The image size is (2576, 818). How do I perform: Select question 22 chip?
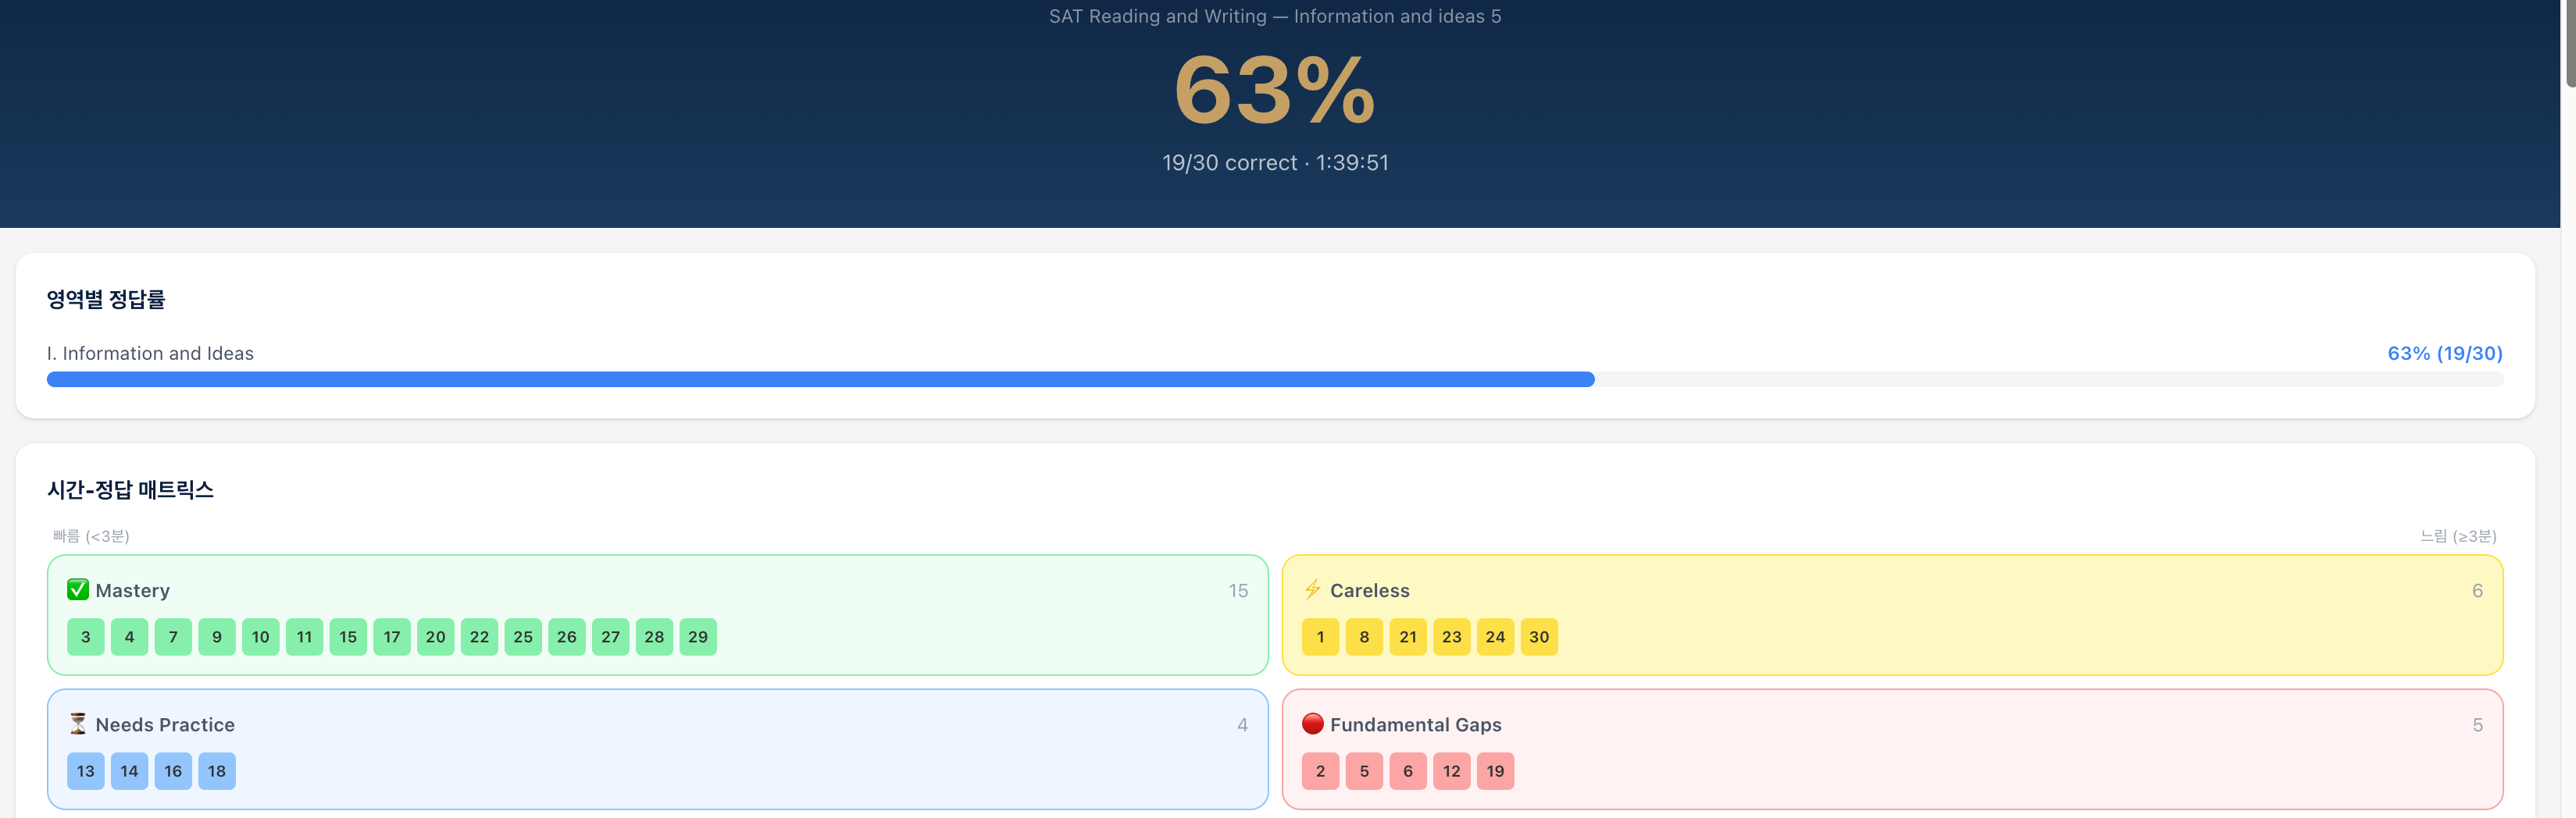(479, 637)
